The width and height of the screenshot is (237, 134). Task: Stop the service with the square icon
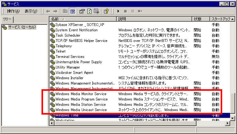pyautogui.click(x=125, y=11)
